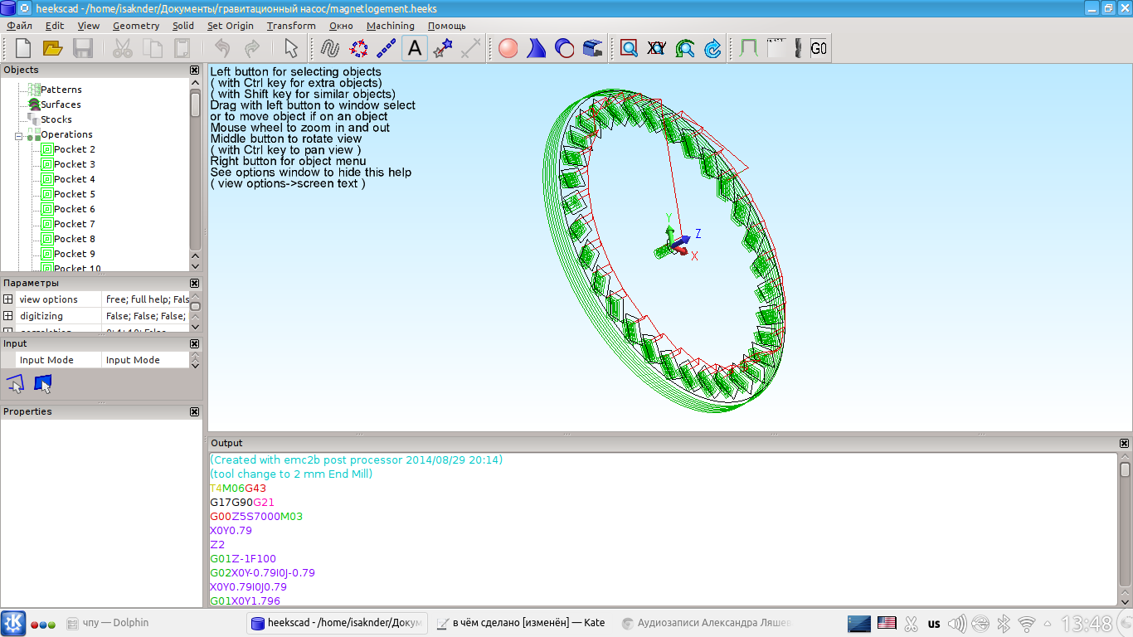Viewport: 1133px width, 637px height.
Task: Create a new file with the New icon
Action: tap(23, 48)
